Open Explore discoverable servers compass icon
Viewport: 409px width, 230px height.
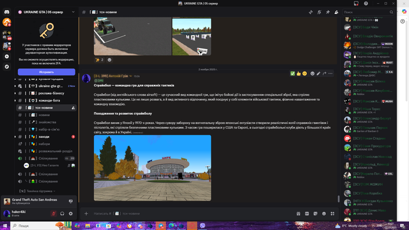[7, 66]
